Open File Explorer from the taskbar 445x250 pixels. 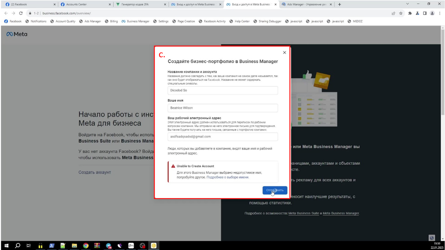coord(74,246)
